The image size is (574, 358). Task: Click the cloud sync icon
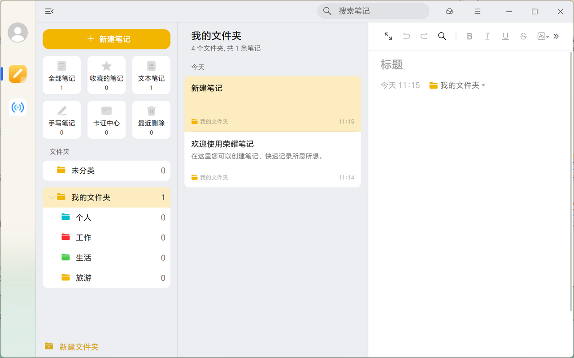[450, 12]
